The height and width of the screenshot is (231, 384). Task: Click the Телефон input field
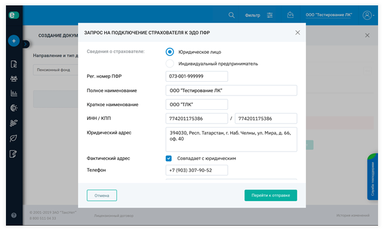point(197,170)
